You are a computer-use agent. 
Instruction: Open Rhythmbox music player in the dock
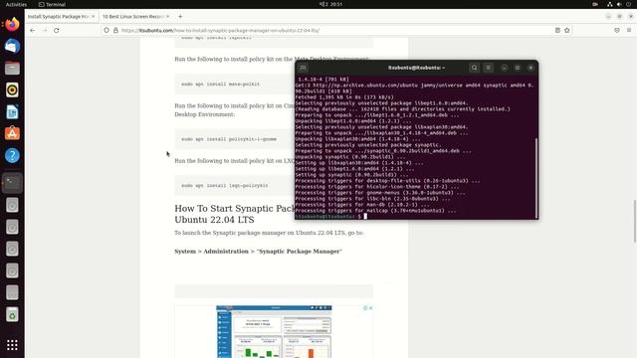tap(12, 90)
